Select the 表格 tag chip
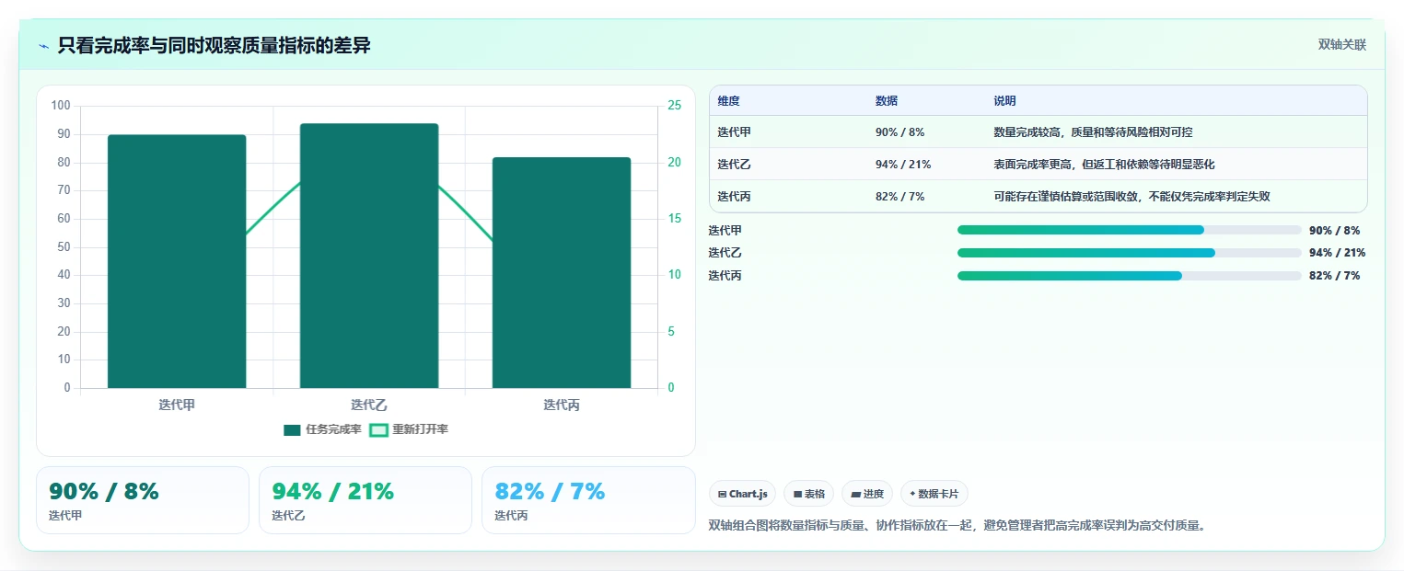Screen dimensions: 1404x571 coord(808,494)
